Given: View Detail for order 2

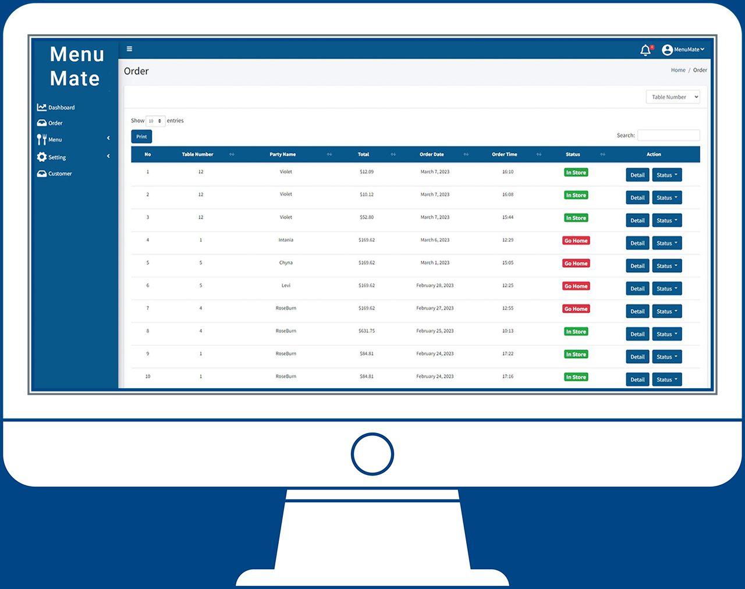Looking at the screenshot, I should click(x=637, y=197).
